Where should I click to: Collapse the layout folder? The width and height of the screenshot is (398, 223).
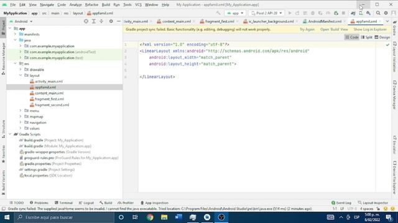[x=21, y=76]
